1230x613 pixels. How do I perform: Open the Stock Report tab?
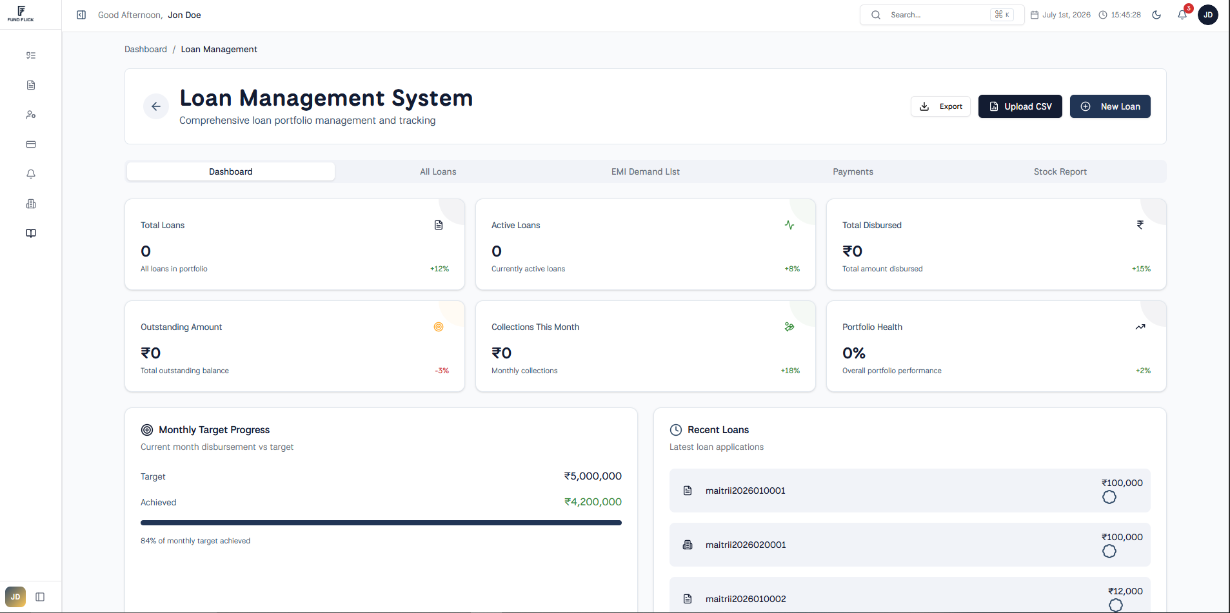tap(1060, 171)
